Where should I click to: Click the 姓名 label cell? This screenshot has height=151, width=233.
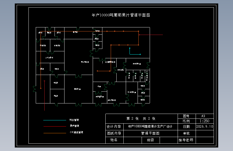(114, 140)
